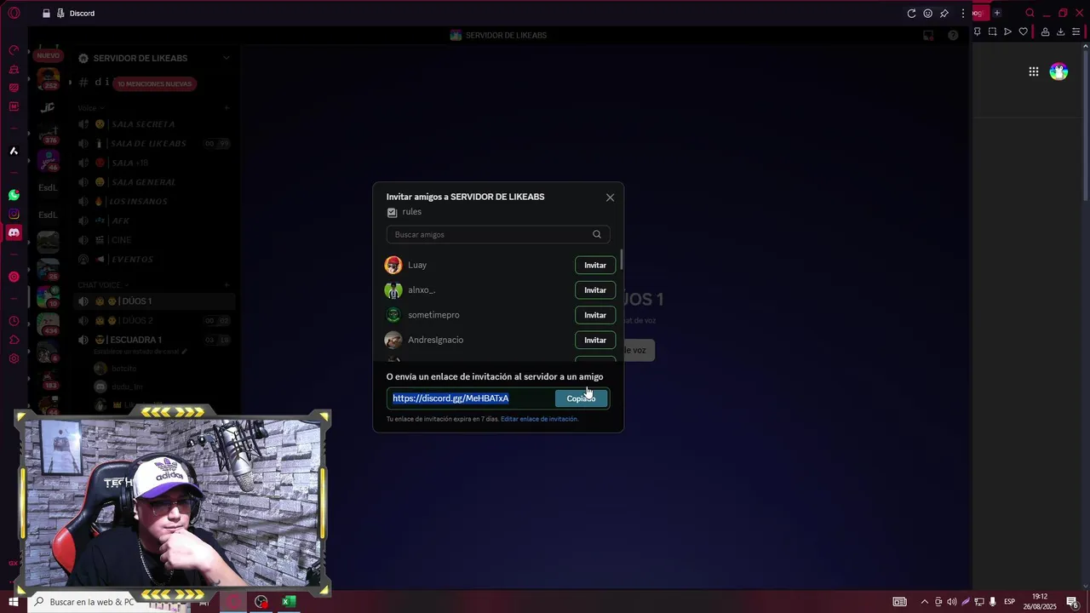Click Luay's avatar in the invite list
Viewport: 1090px width, 613px height.
[393, 265]
